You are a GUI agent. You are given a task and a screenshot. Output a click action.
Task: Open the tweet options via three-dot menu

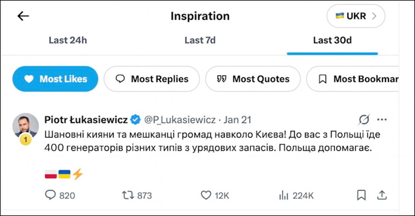click(x=382, y=119)
